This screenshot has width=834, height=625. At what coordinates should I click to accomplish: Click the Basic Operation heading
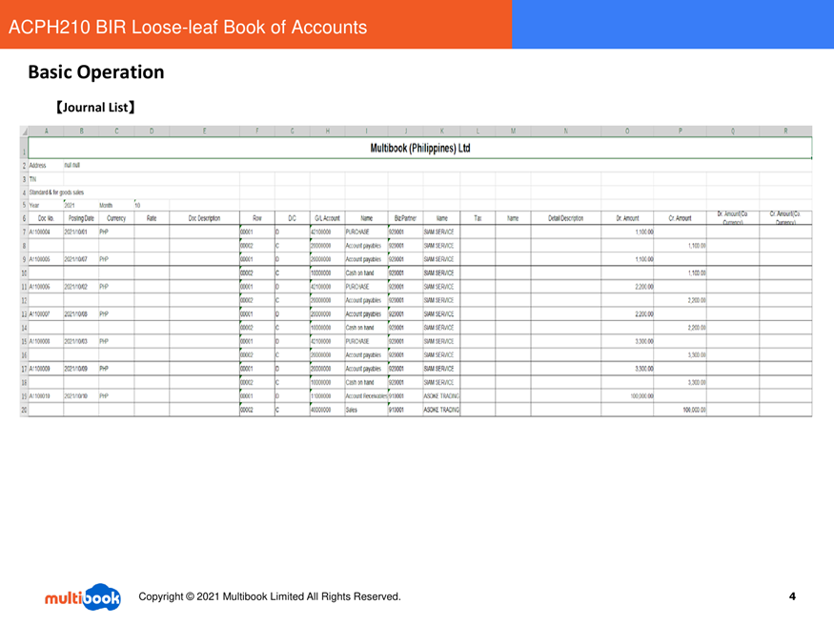[x=96, y=71]
